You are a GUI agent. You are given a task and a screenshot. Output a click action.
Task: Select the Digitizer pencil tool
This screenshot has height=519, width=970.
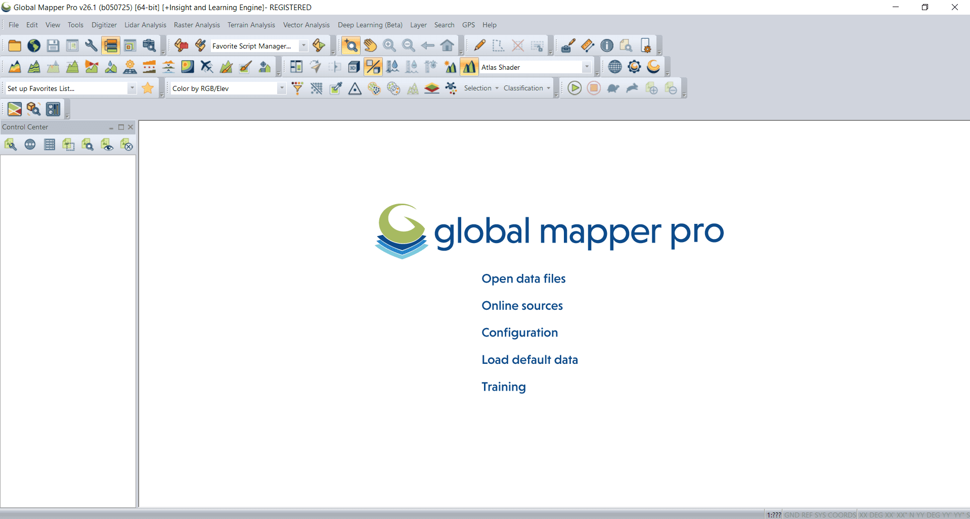point(479,45)
